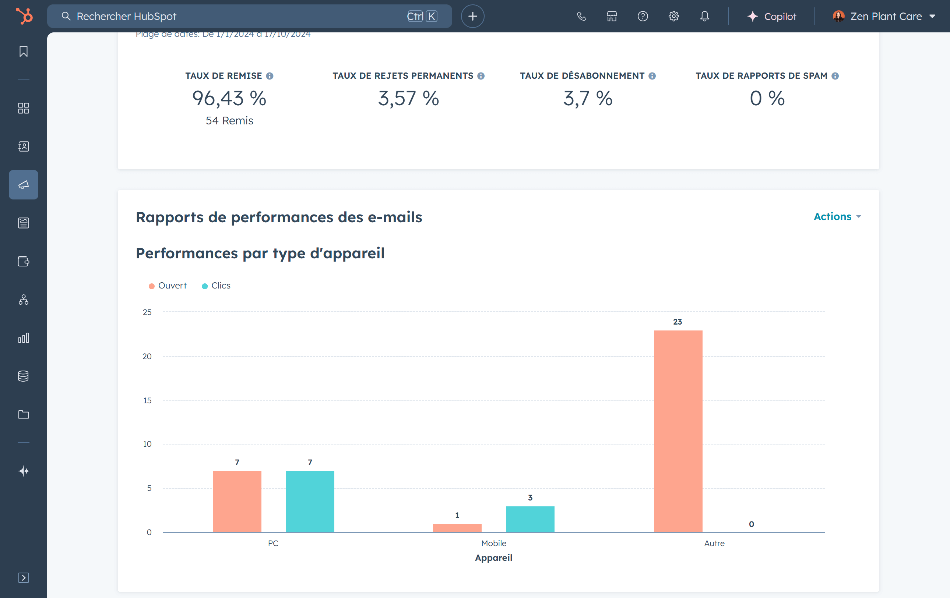Open the notifications bell
Image resolution: width=950 pixels, height=598 pixels.
[704, 16]
